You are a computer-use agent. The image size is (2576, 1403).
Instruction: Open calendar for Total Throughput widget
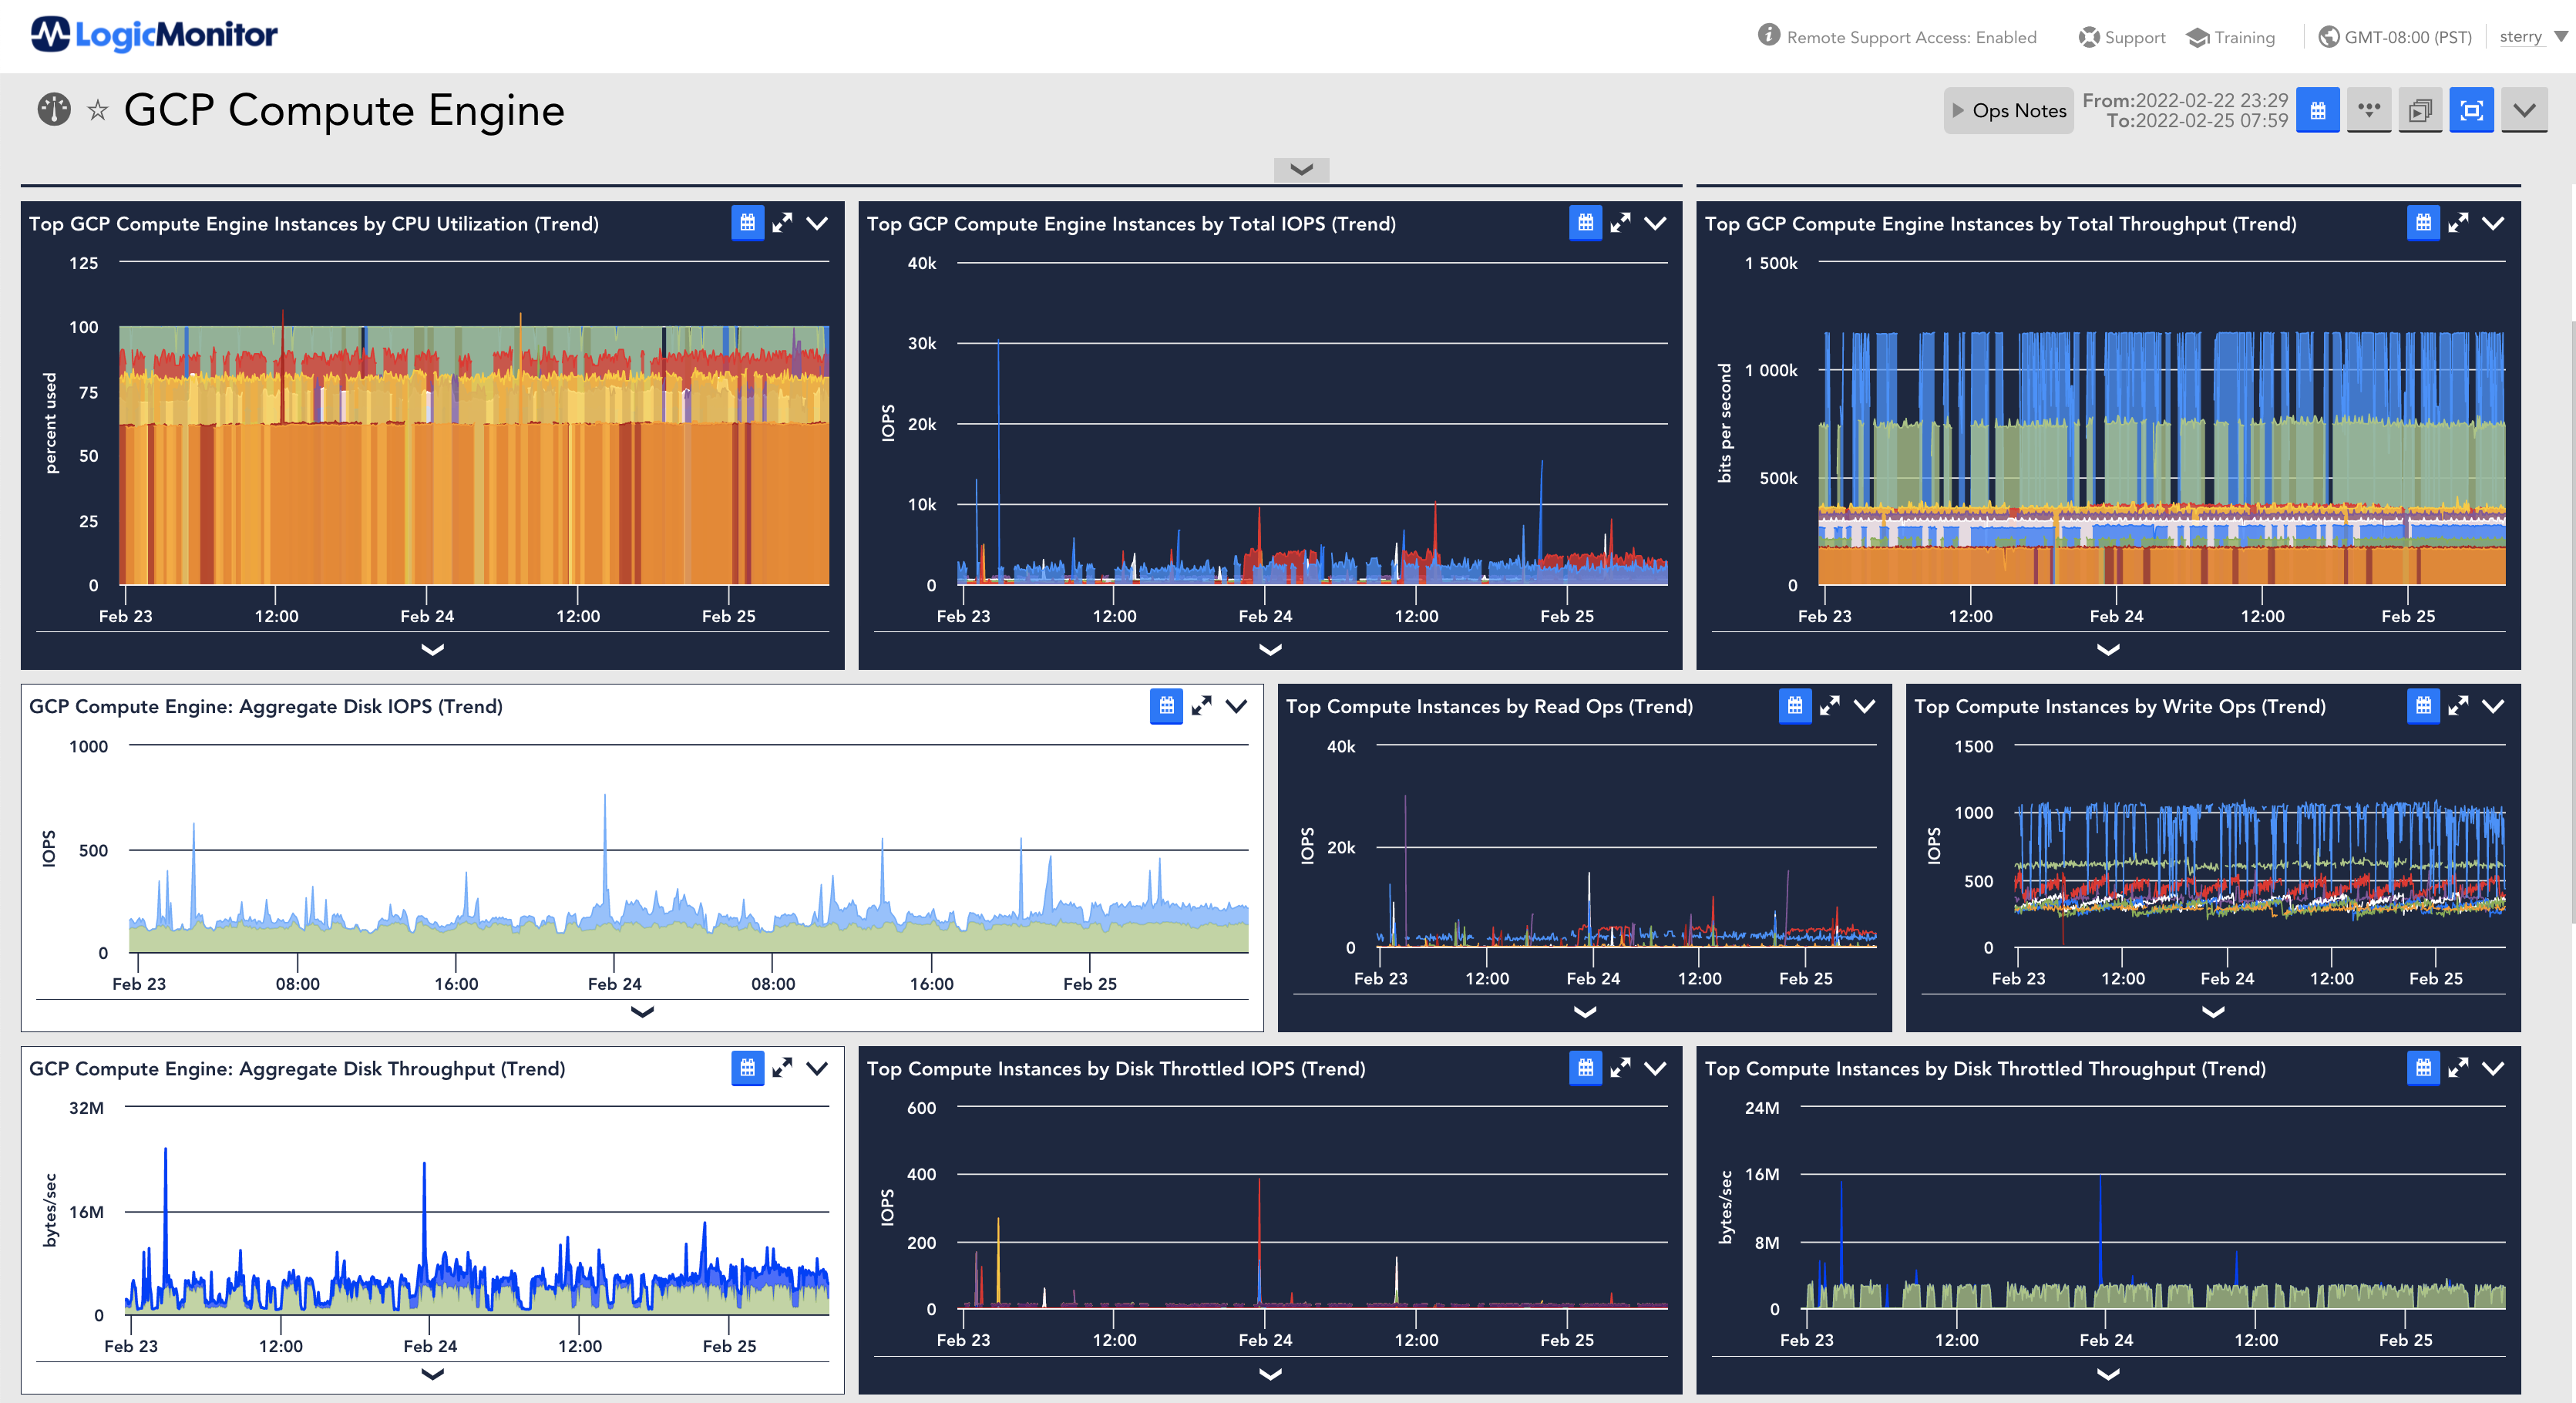(x=2423, y=223)
